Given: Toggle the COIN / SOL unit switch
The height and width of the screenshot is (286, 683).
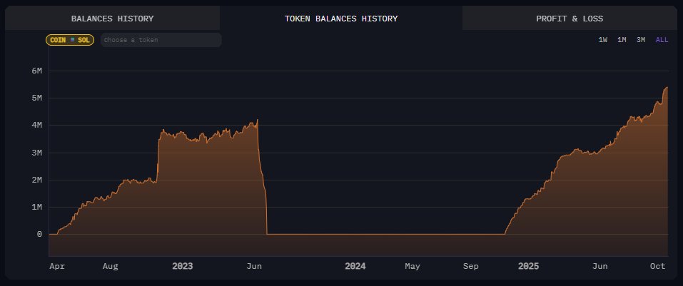Looking at the screenshot, I should point(70,40).
